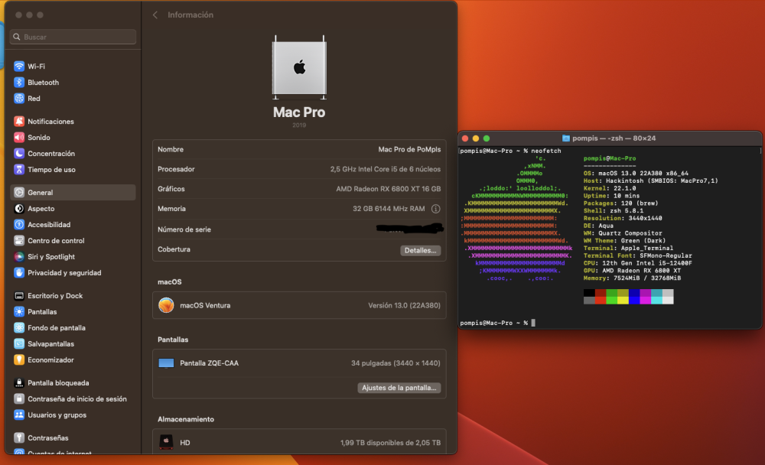Open Escritorio y Dock icon

(19, 296)
